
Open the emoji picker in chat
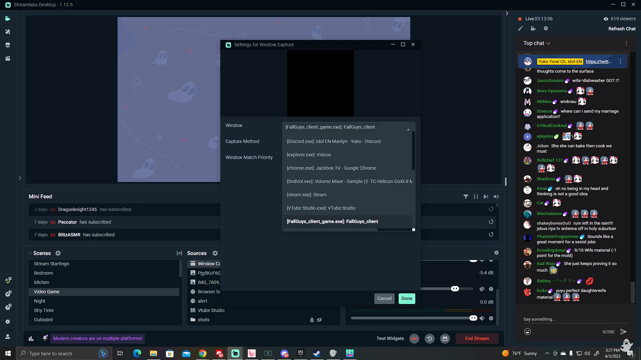pyautogui.click(x=527, y=332)
